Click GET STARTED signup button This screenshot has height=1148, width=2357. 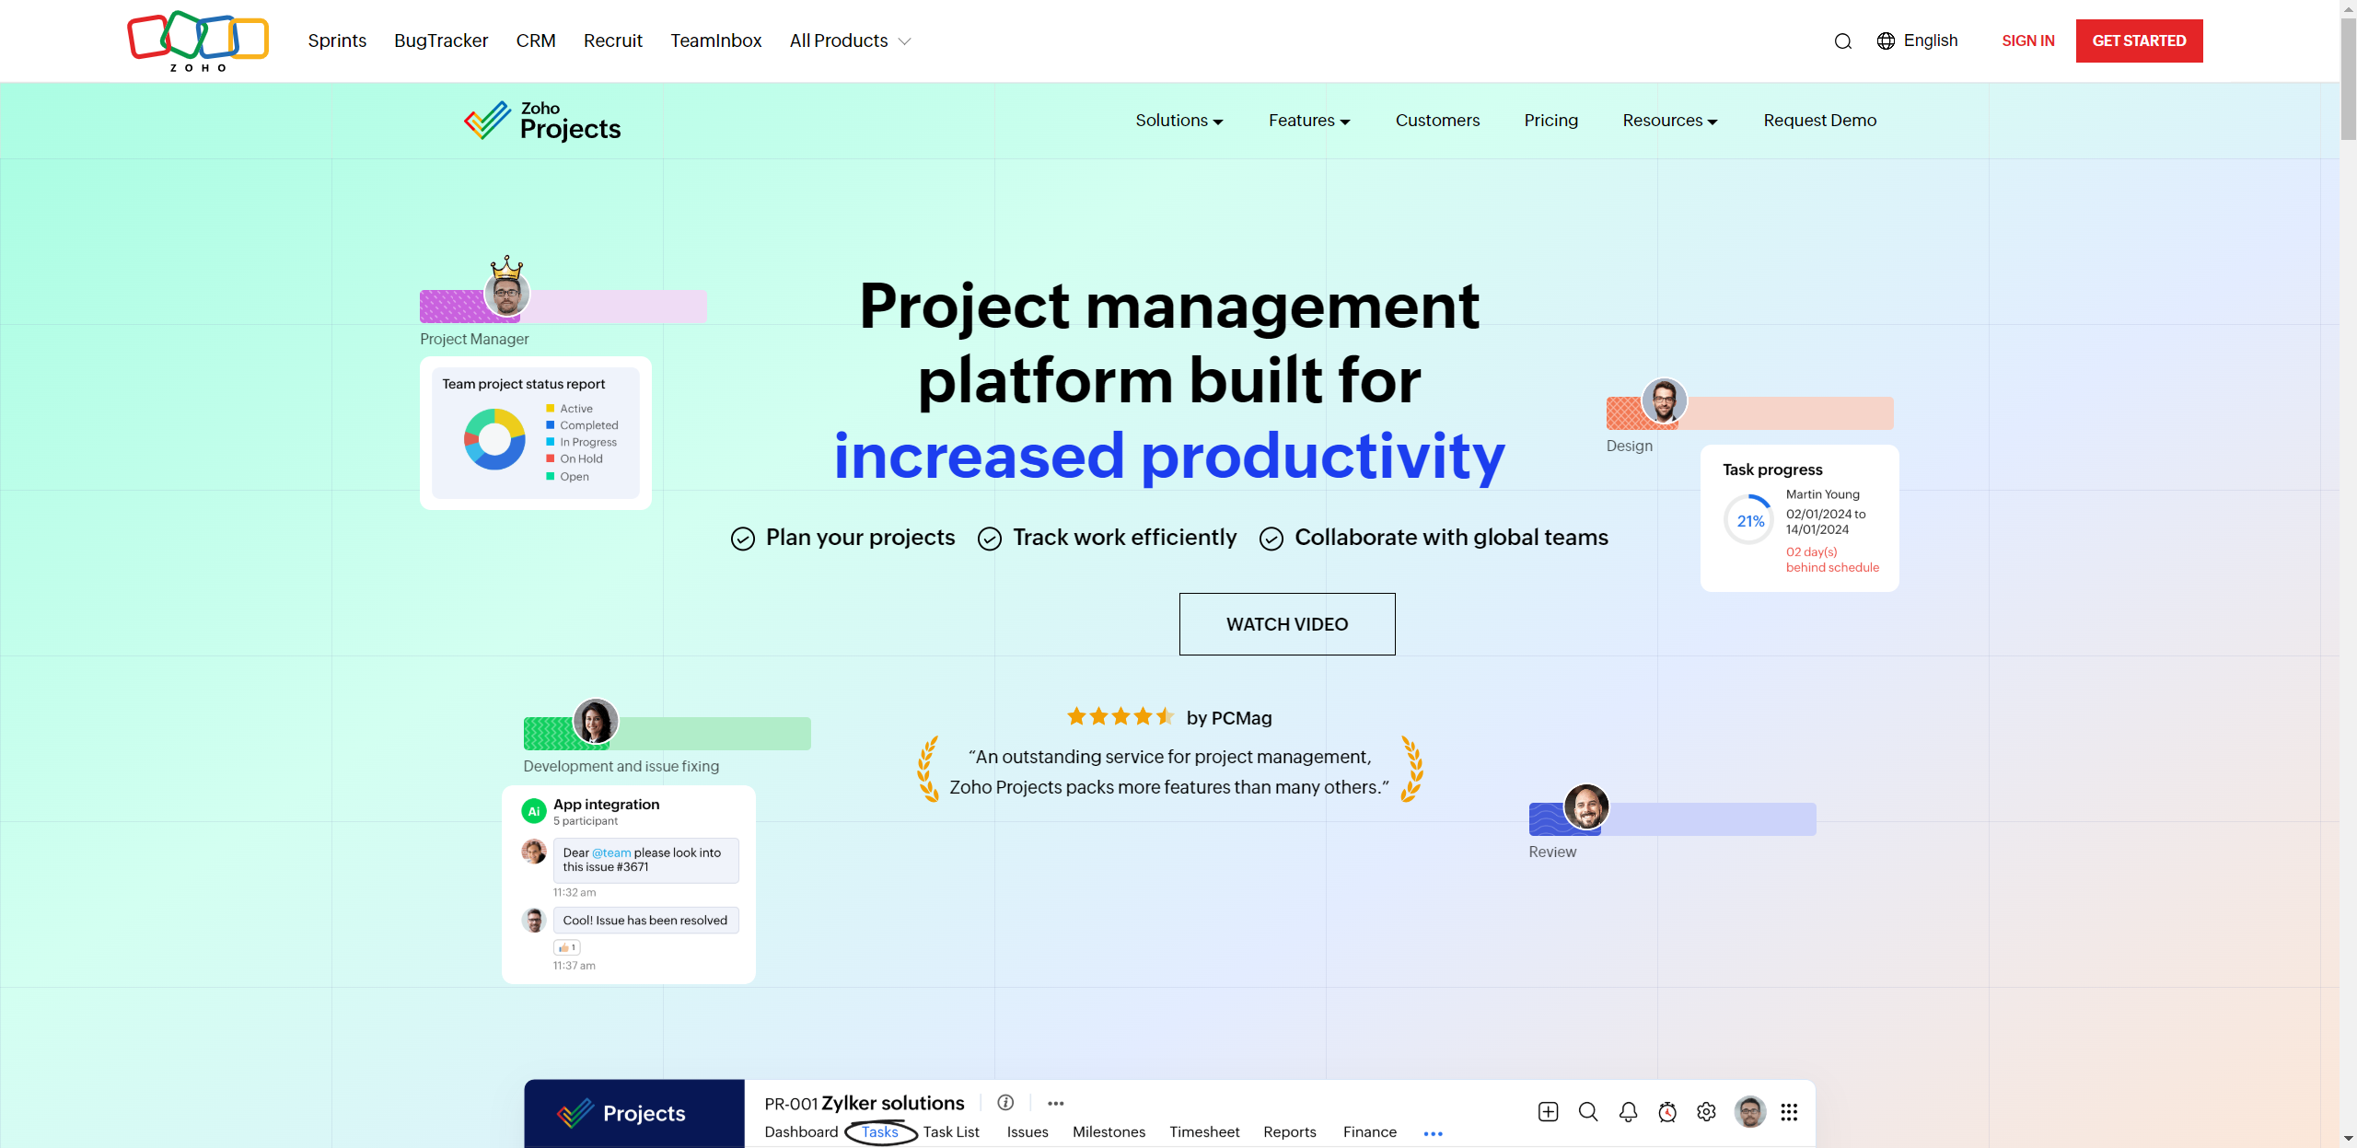click(2138, 41)
